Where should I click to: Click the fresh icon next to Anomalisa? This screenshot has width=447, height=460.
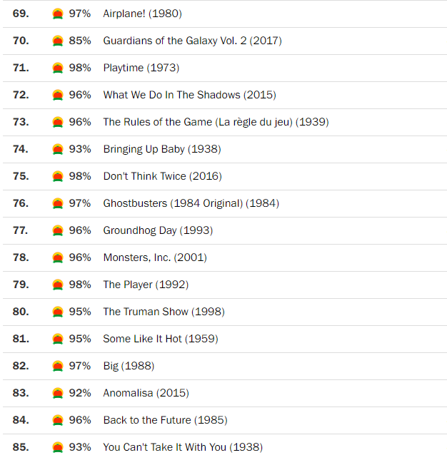(58, 393)
